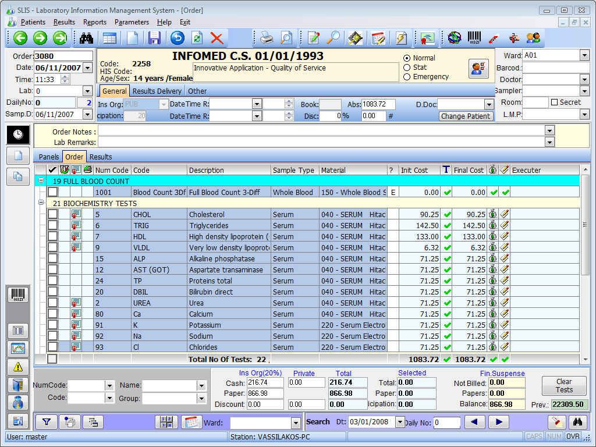Click the barcode icon in left sidebar
The width and height of the screenshot is (596, 447).
pyautogui.click(x=18, y=295)
